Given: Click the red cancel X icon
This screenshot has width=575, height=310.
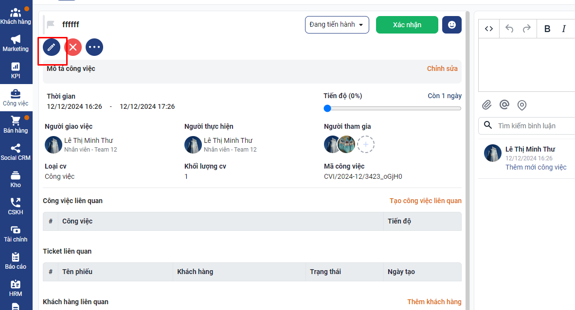Looking at the screenshot, I should tap(73, 47).
